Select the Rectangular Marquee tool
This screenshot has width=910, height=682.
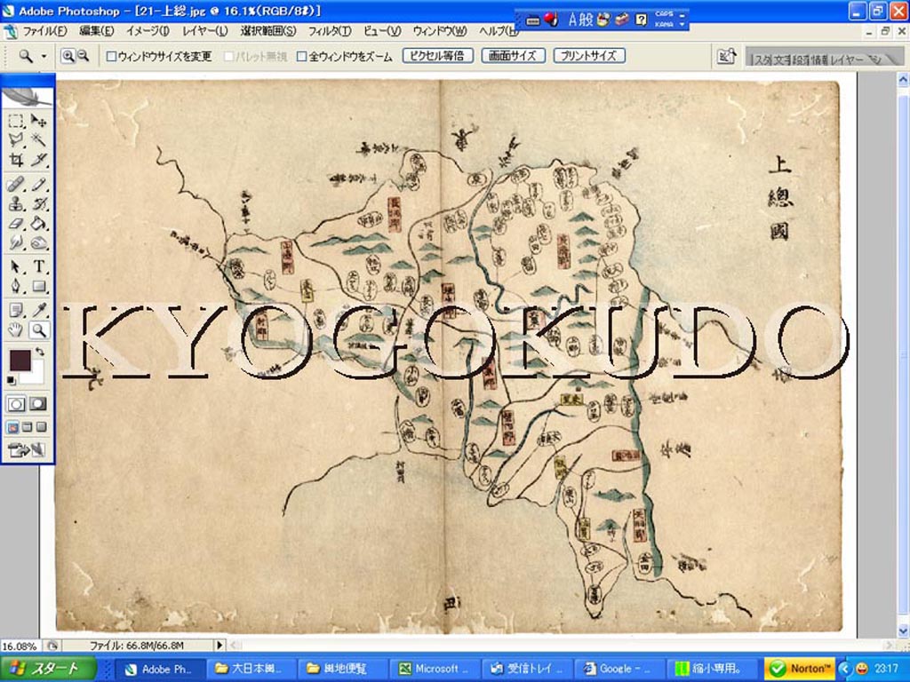(16, 121)
